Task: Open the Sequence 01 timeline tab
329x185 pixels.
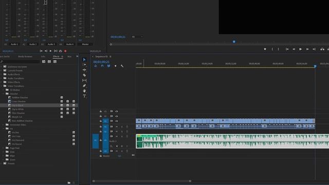Action: [x=101, y=57]
